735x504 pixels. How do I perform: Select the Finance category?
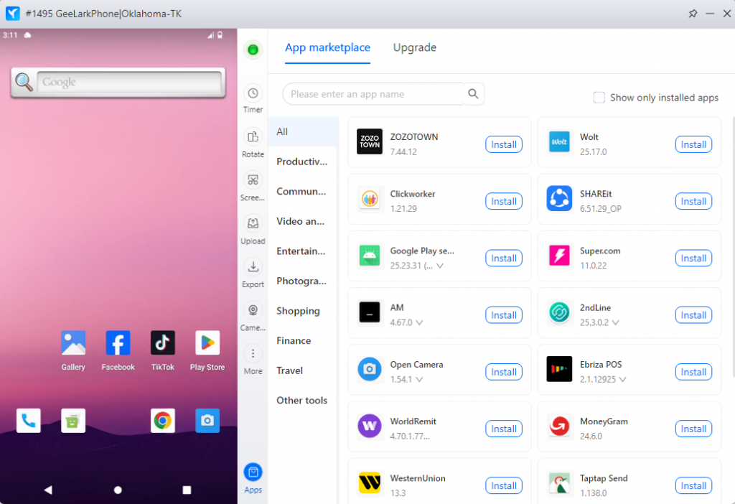(303, 341)
